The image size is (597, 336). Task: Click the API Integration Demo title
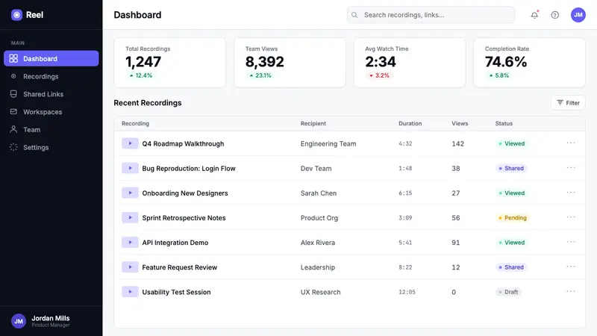(x=175, y=243)
